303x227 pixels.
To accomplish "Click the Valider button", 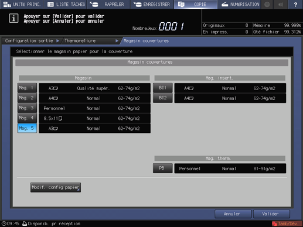I will click(x=271, y=214).
